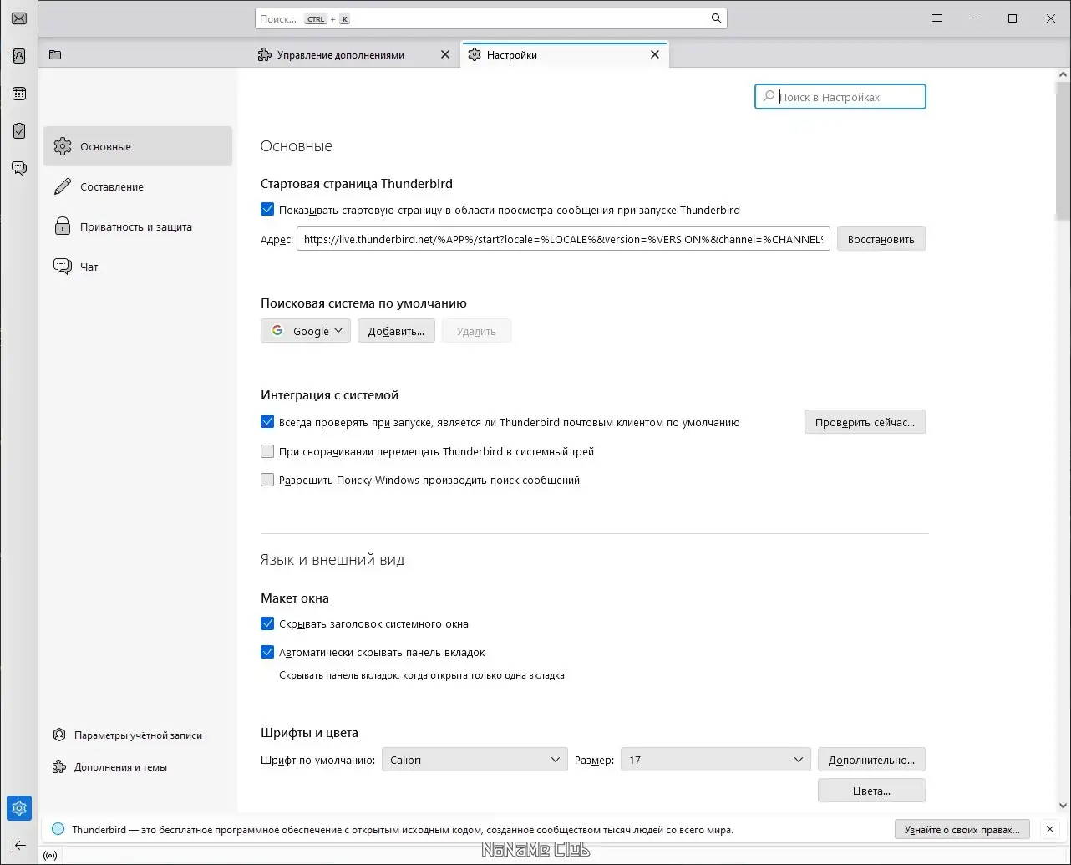Enable «При сворачивании перемещать Thunderbird в системный трей»
1071x865 pixels.
(267, 451)
